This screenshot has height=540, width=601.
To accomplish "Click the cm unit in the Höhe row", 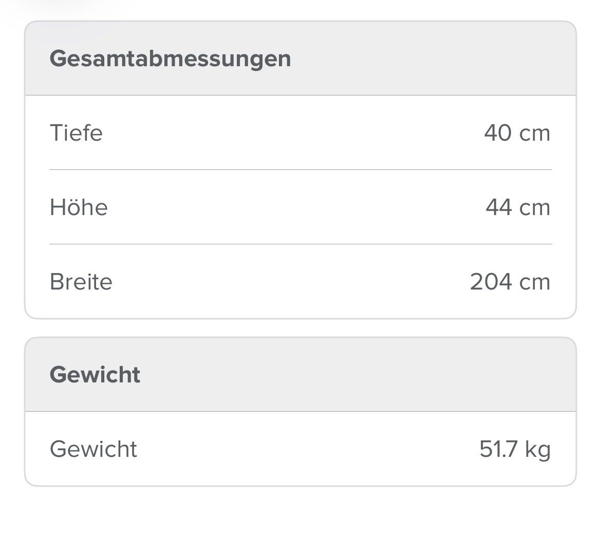I will [535, 209].
